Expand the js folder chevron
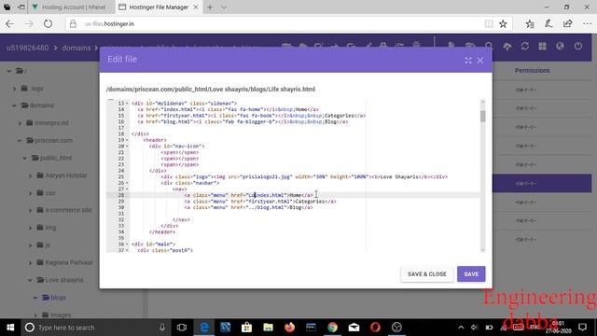 pos(31,245)
